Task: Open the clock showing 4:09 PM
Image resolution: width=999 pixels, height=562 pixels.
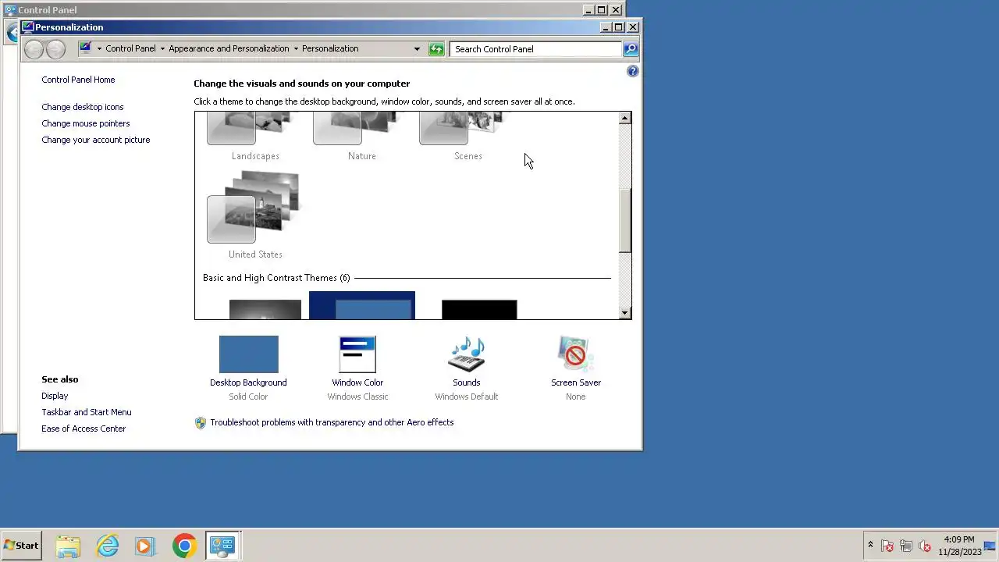Action: [x=959, y=546]
